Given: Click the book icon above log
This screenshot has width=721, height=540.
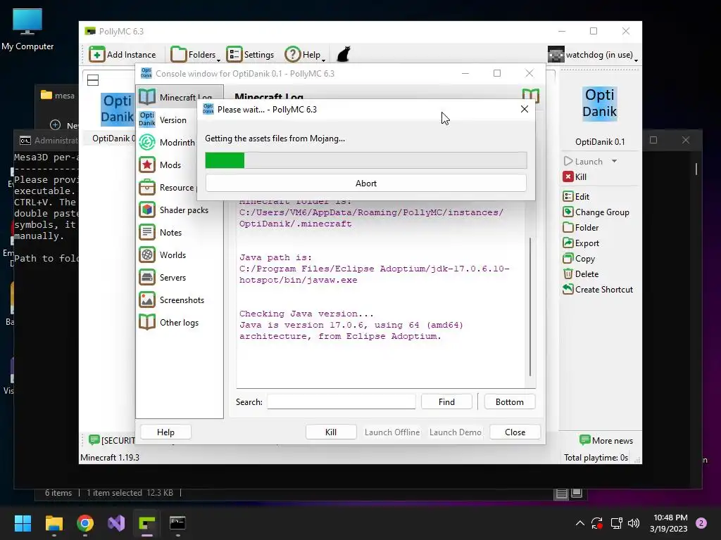Looking at the screenshot, I should pos(530,96).
